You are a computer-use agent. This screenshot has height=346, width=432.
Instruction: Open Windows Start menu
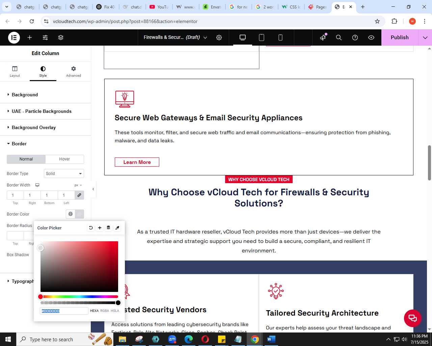click(x=8, y=339)
